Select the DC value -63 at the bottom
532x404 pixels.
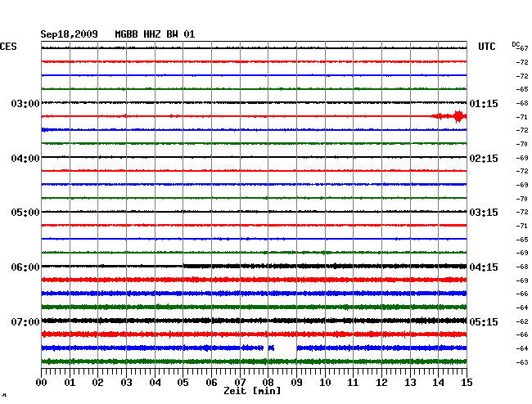[522, 362]
